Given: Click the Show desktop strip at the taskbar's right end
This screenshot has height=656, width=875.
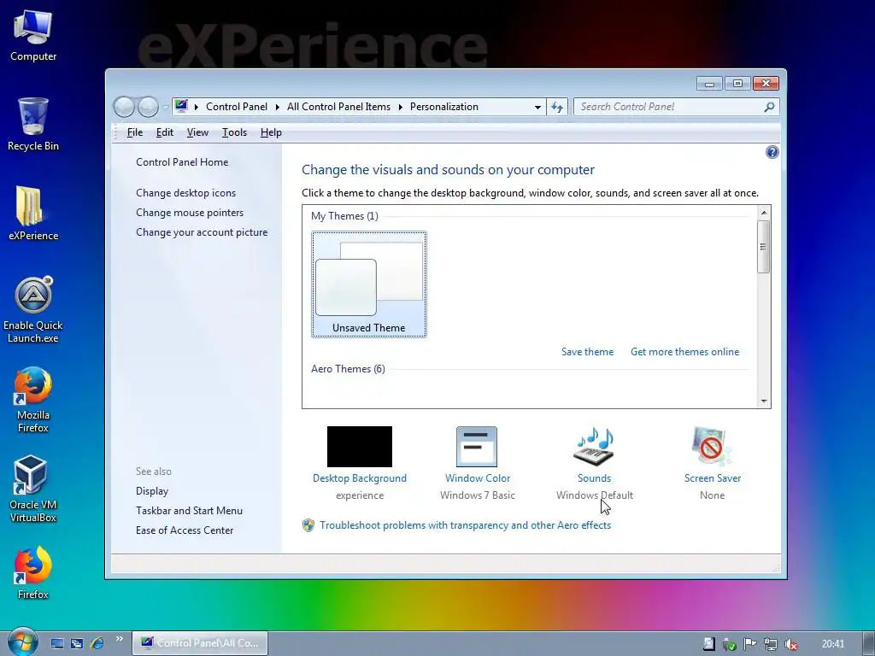Looking at the screenshot, I should point(869,644).
